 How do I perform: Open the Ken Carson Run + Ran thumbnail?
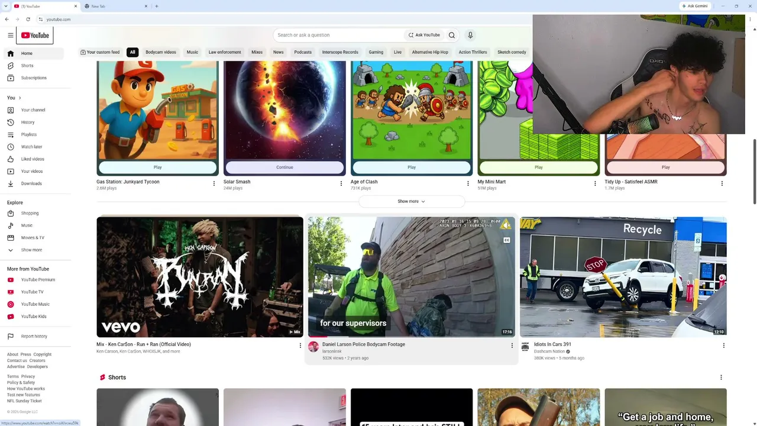(x=200, y=277)
